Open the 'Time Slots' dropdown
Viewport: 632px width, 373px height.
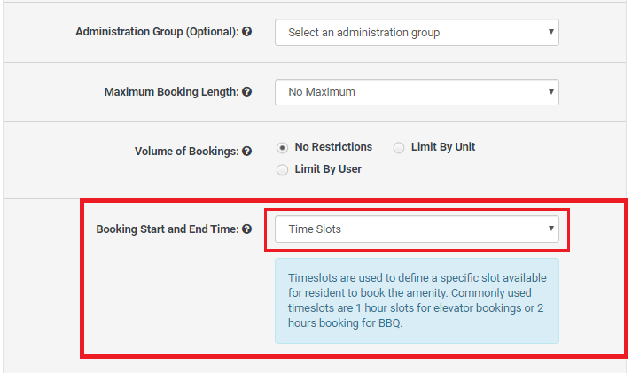(x=416, y=229)
